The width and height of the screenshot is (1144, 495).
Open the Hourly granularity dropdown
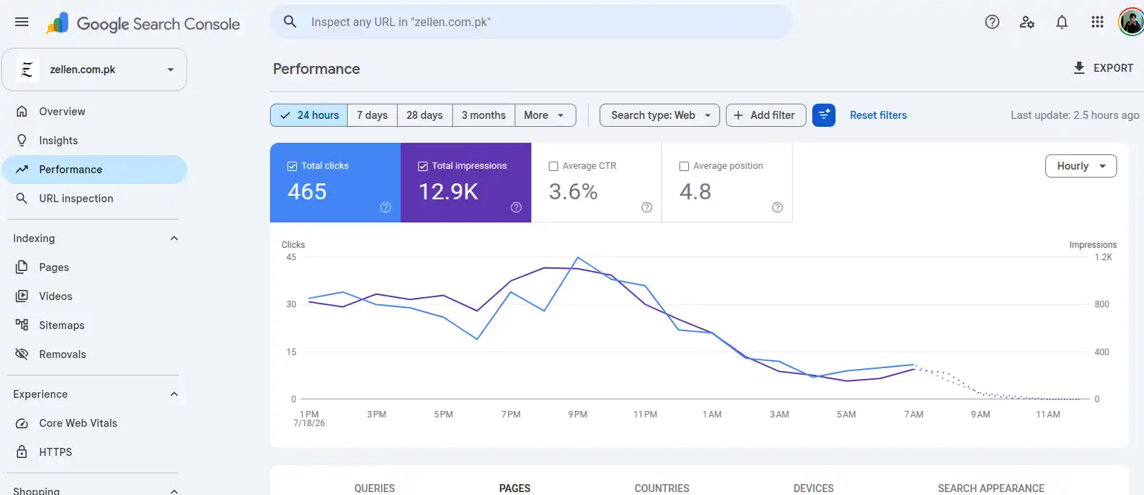click(x=1081, y=166)
